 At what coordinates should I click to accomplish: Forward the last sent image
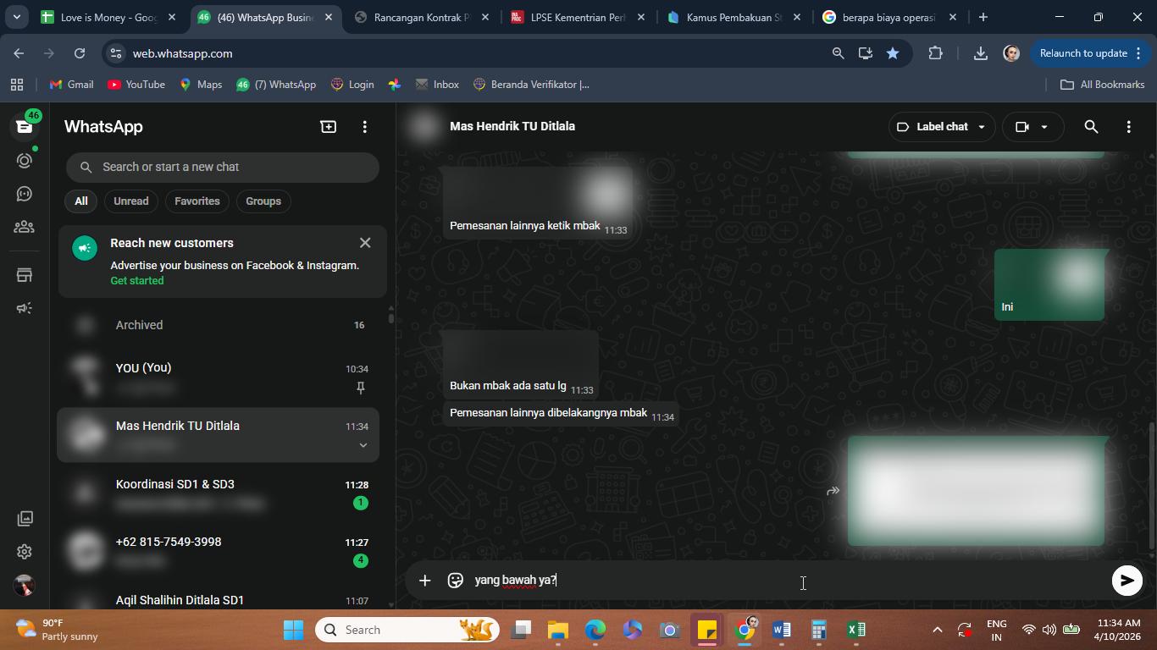[x=833, y=491]
